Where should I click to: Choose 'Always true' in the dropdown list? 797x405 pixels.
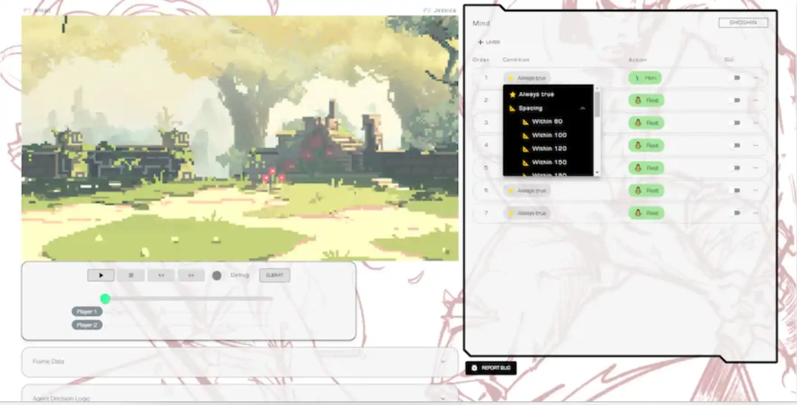click(536, 94)
